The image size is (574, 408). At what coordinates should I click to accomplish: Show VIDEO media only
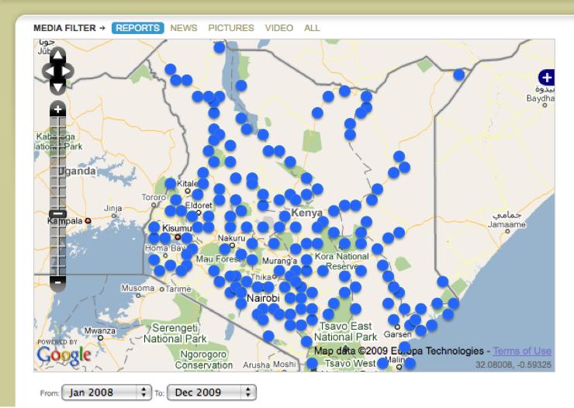click(279, 28)
